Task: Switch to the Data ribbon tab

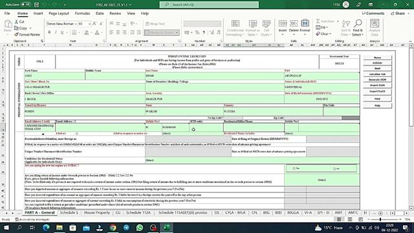Action: [100, 13]
